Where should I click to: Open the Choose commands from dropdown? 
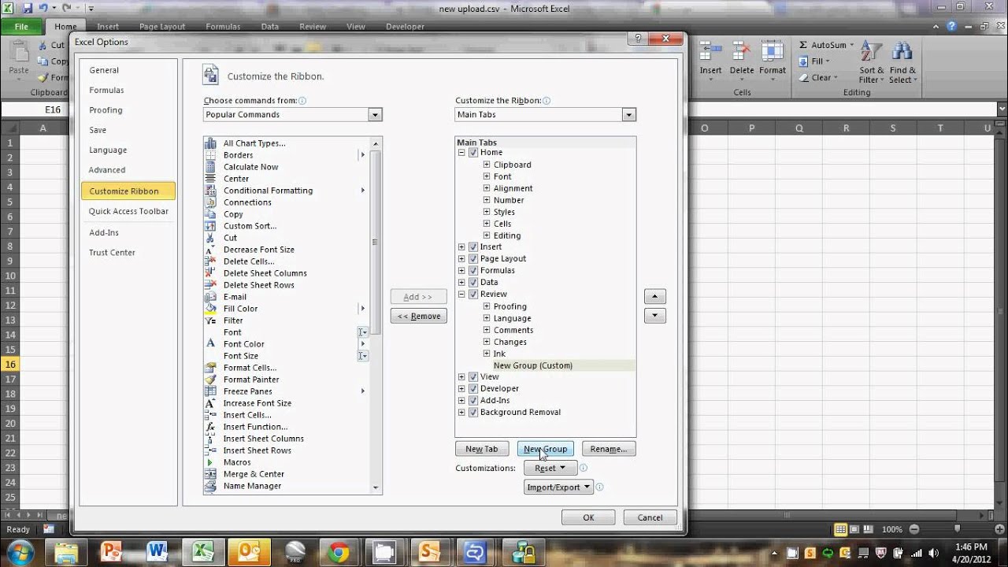375,115
